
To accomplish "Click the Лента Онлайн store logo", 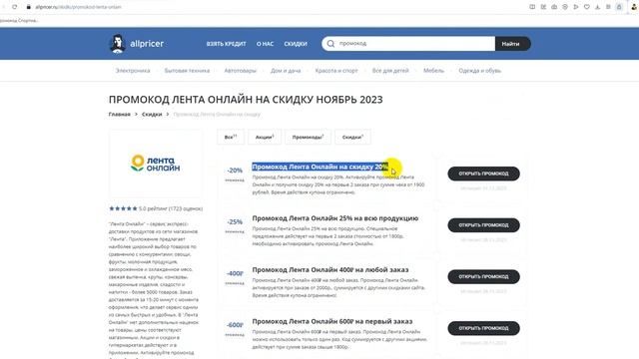I will (156, 164).
